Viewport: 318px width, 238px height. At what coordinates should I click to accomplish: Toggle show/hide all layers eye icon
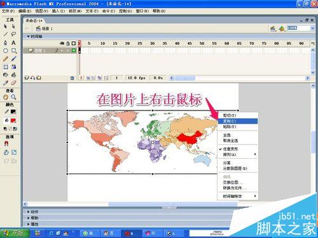point(62,43)
